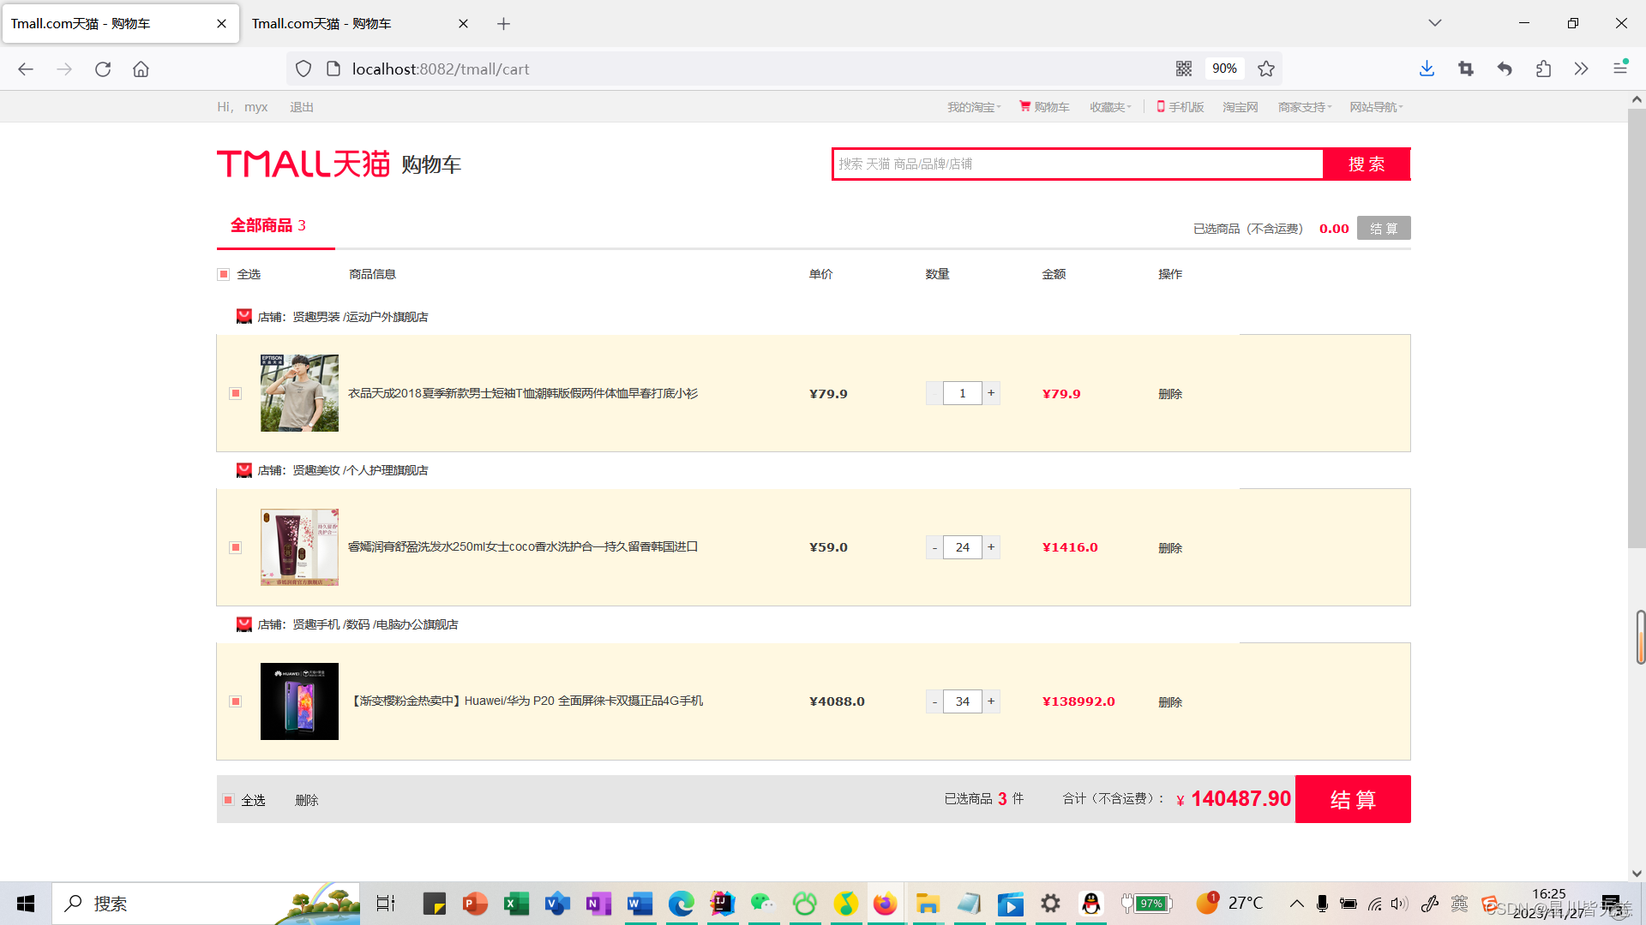1646x925 pixels.
Task: Click the large red 结算 button
Action: pyautogui.click(x=1353, y=799)
